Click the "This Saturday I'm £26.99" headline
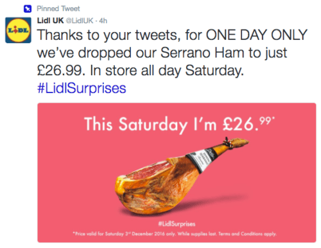The image size is (321, 248). [x=179, y=124]
